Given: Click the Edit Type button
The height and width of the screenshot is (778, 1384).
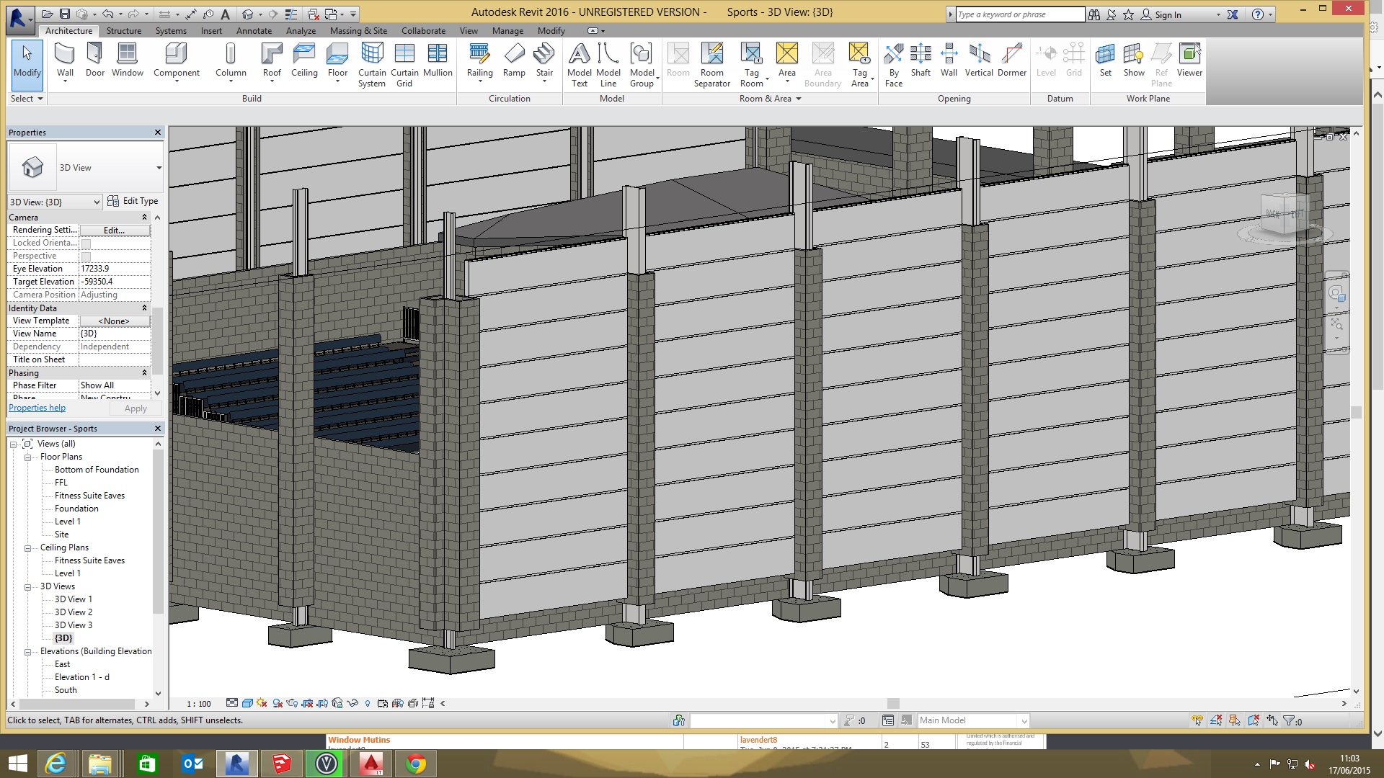Looking at the screenshot, I should click(x=133, y=201).
